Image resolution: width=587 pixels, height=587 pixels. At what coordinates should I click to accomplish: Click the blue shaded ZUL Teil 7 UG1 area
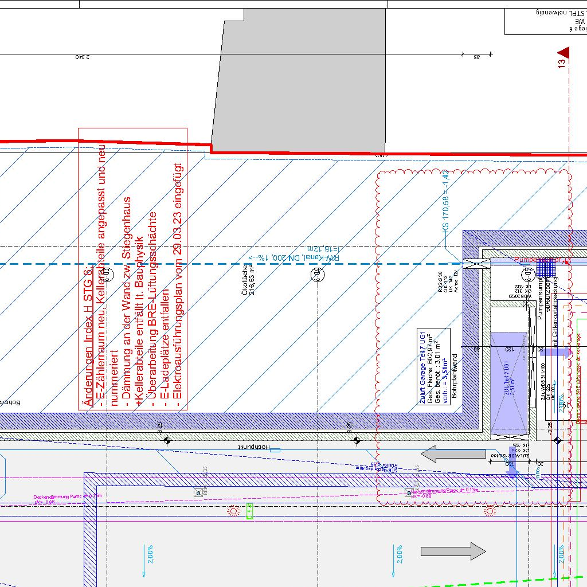508,383
